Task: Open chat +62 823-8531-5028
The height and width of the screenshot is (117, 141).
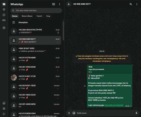Action: click(35, 87)
